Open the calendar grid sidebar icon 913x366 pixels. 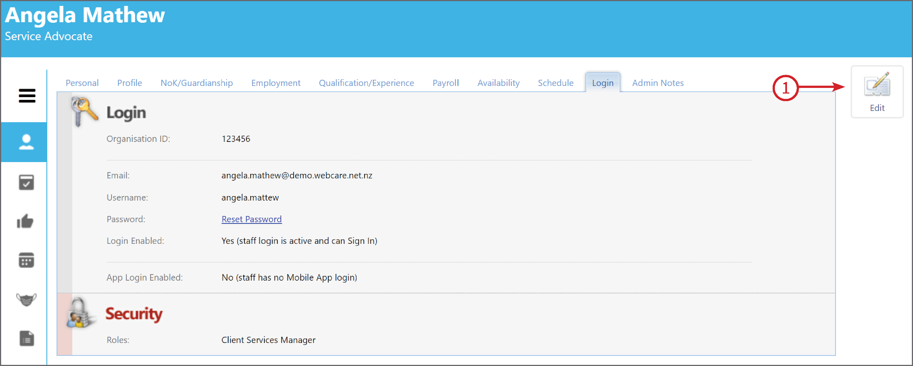[26, 260]
